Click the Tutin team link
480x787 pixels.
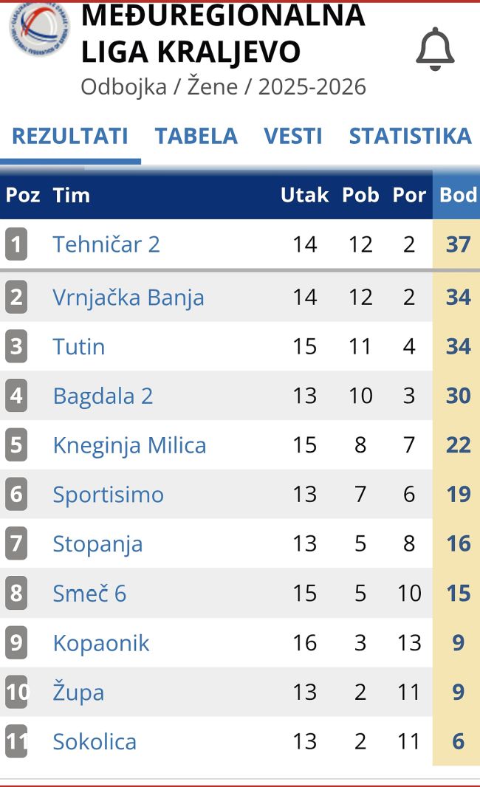[79, 347]
